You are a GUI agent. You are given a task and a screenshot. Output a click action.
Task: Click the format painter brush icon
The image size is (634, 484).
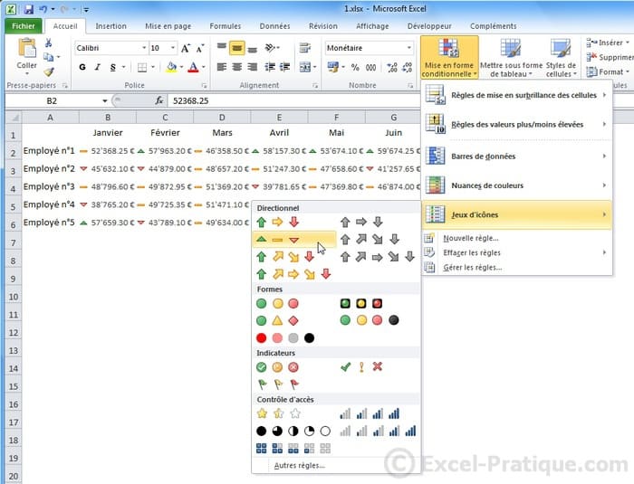pyautogui.click(x=49, y=71)
